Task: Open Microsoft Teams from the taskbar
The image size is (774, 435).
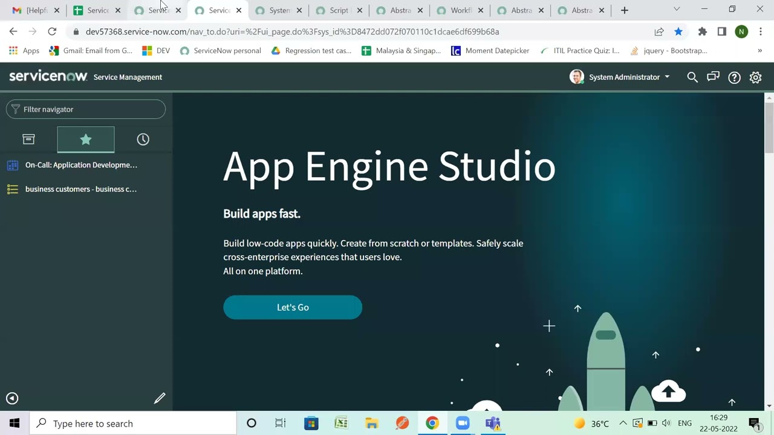Action: (493, 424)
